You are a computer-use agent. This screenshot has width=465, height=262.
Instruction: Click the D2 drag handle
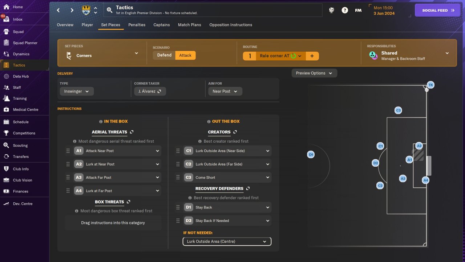point(178,221)
